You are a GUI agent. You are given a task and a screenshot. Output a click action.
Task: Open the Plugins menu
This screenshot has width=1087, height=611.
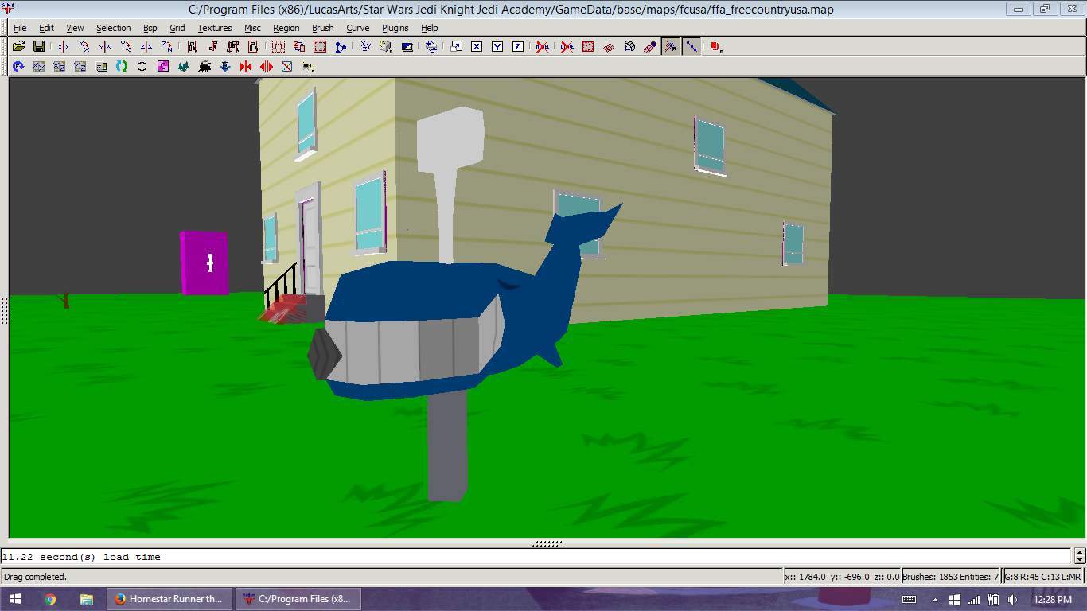pos(395,28)
